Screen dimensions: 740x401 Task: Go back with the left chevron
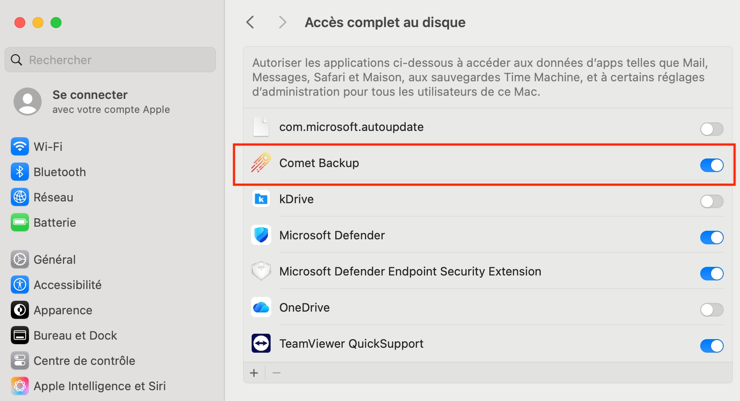pyautogui.click(x=250, y=22)
